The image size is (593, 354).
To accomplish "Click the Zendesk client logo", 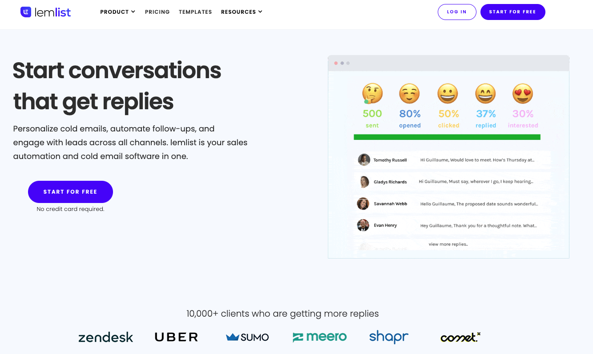I will [x=105, y=338].
